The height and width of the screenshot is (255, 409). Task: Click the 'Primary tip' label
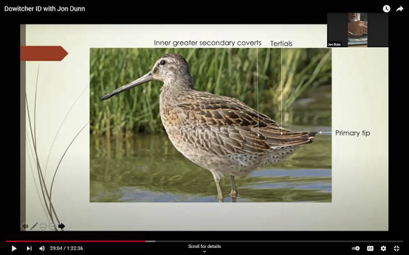353,133
